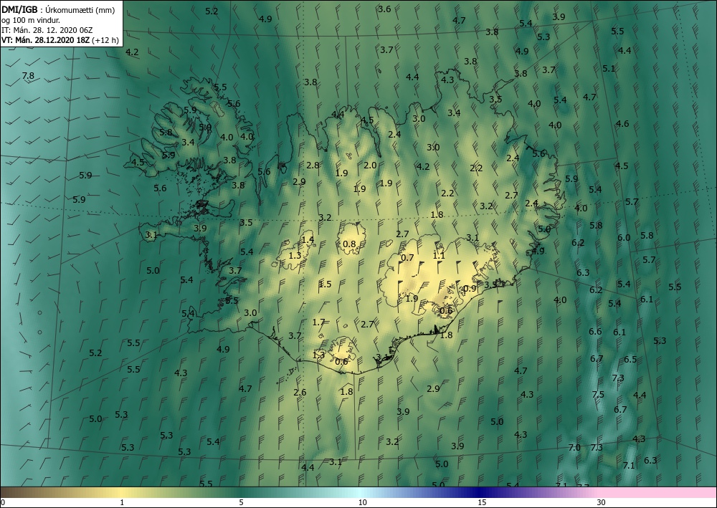Click the 7.8 precipitation value
Image resolution: width=717 pixels, height=508 pixels.
[x=28, y=76]
